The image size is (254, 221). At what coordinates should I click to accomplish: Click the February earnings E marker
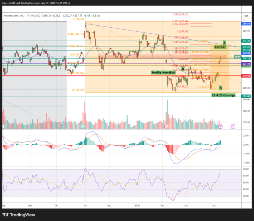click(x=166, y=126)
